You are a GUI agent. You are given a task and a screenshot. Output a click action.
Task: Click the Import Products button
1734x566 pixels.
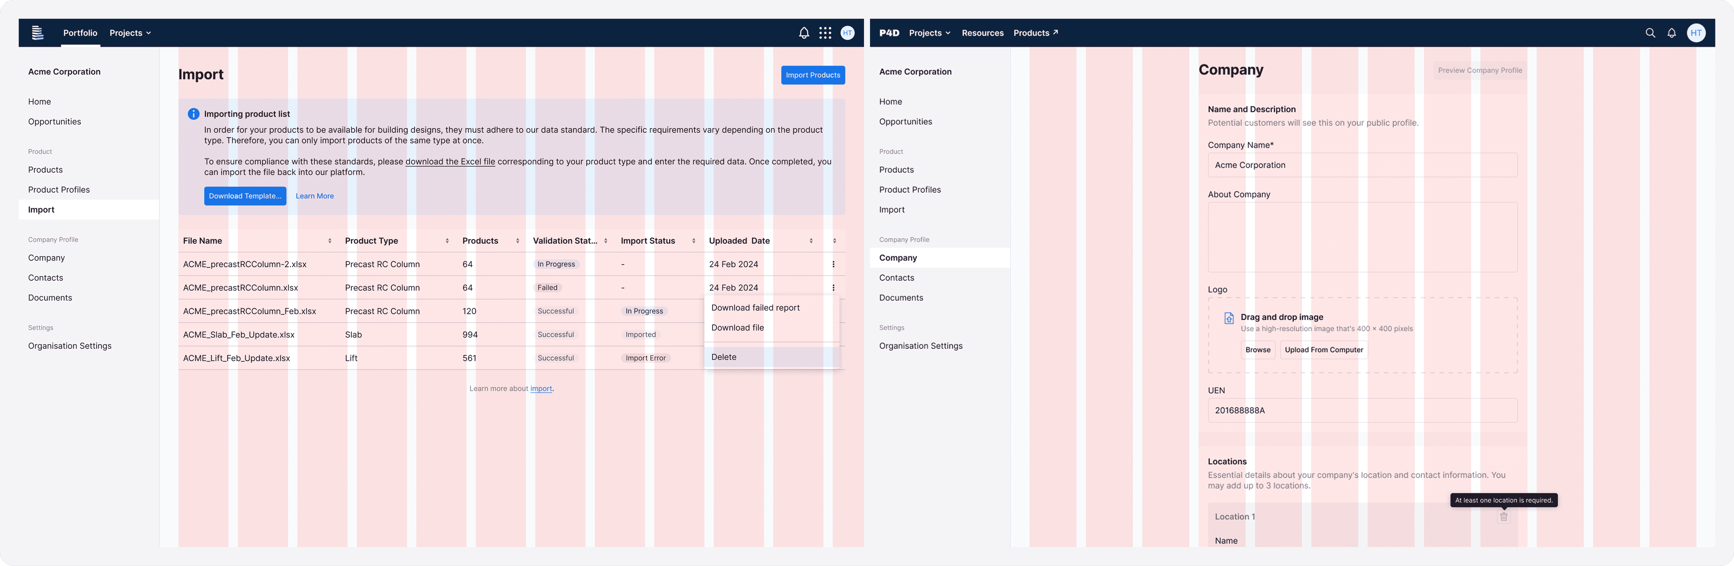(x=813, y=75)
